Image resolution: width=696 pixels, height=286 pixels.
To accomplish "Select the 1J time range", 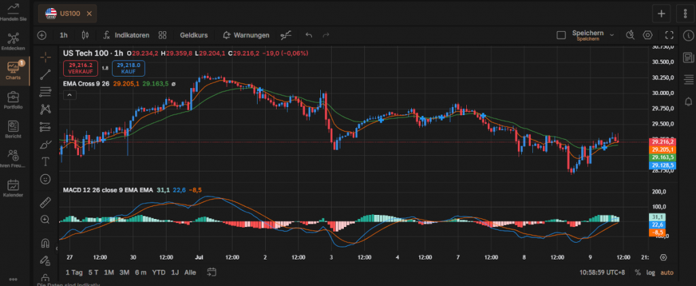I will [175, 272].
